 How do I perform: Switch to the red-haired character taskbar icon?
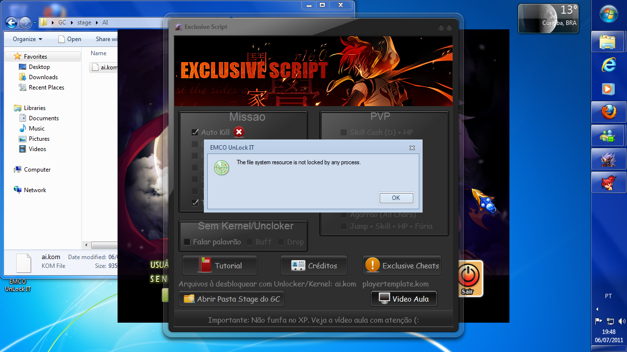point(608,182)
